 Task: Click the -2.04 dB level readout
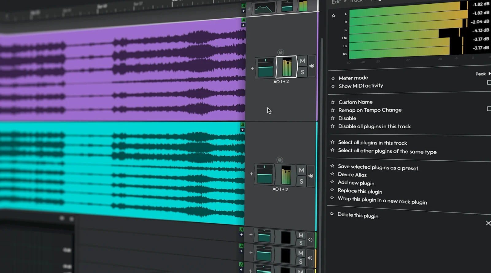click(480, 22)
